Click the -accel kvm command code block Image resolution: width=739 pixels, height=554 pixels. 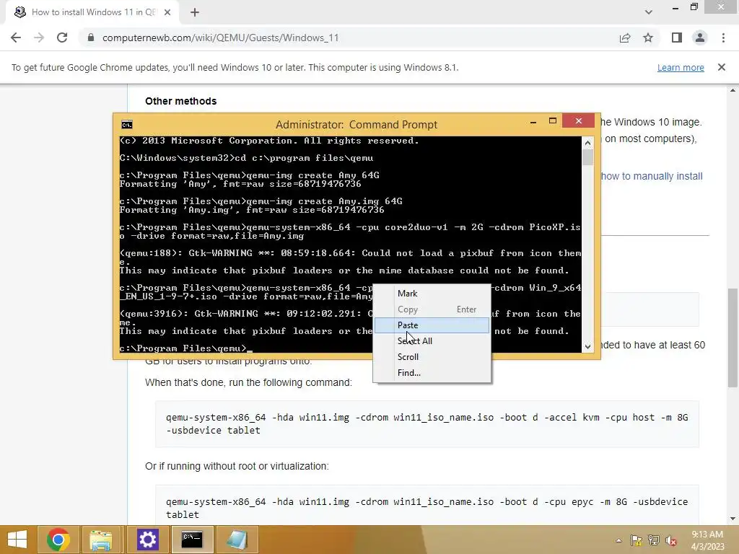tap(427, 423)
